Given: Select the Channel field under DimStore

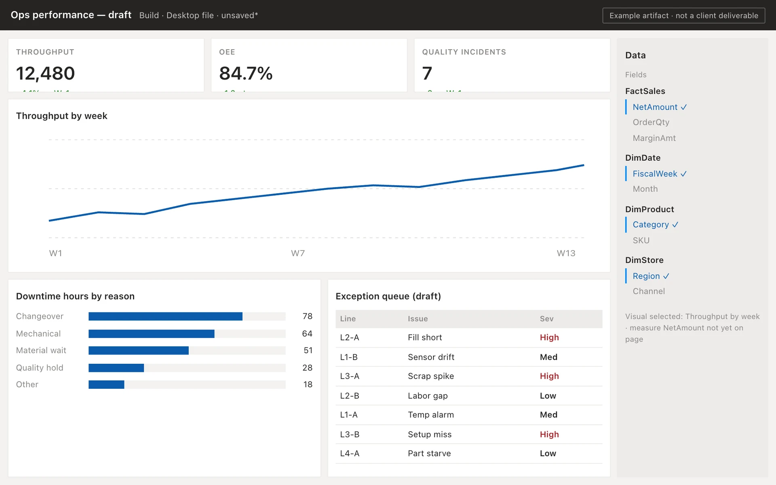Looking at the screenshot, I should point(649,291).
